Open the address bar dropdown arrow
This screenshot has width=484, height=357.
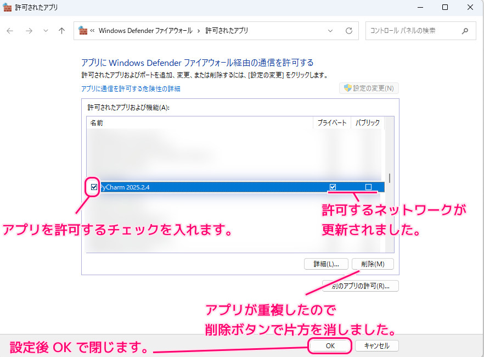point(330,31)
